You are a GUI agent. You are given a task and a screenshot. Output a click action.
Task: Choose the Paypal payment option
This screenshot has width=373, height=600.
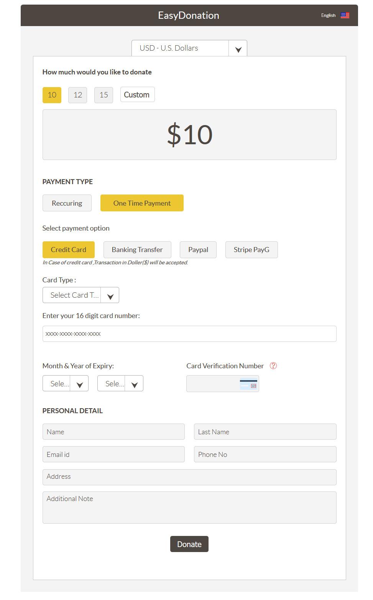pos(198,250)
